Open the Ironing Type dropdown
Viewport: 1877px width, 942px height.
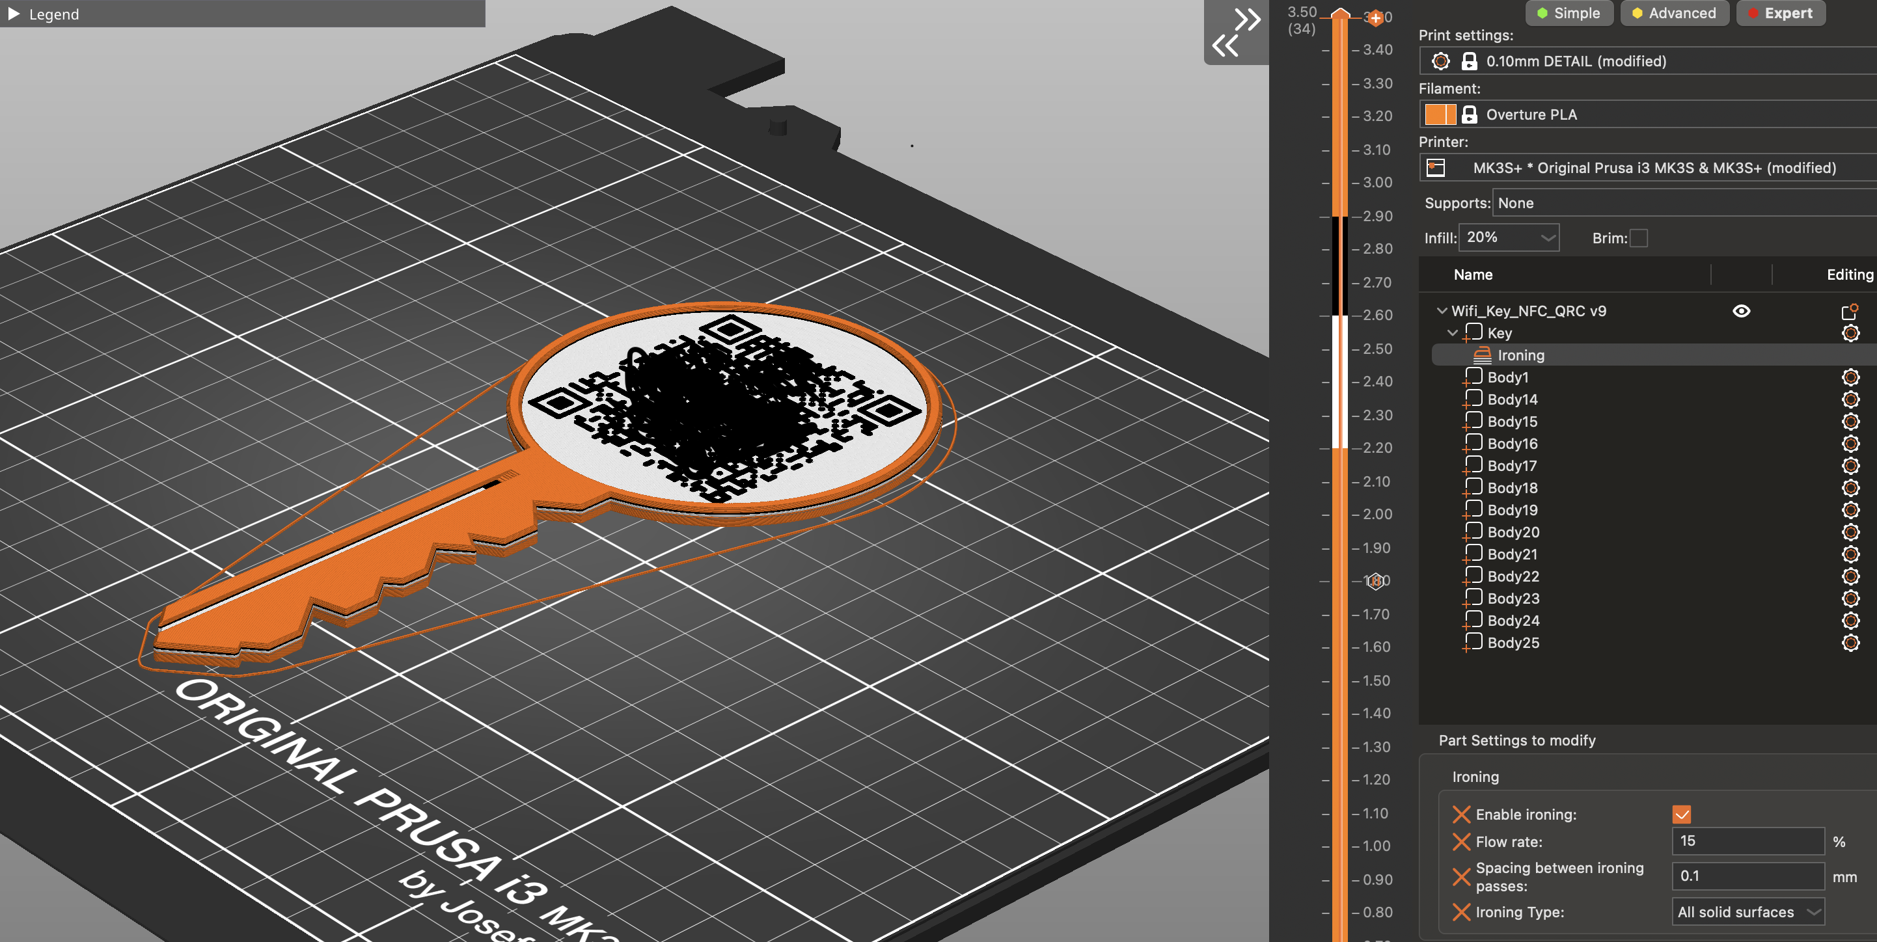(x=1747, y=911)
